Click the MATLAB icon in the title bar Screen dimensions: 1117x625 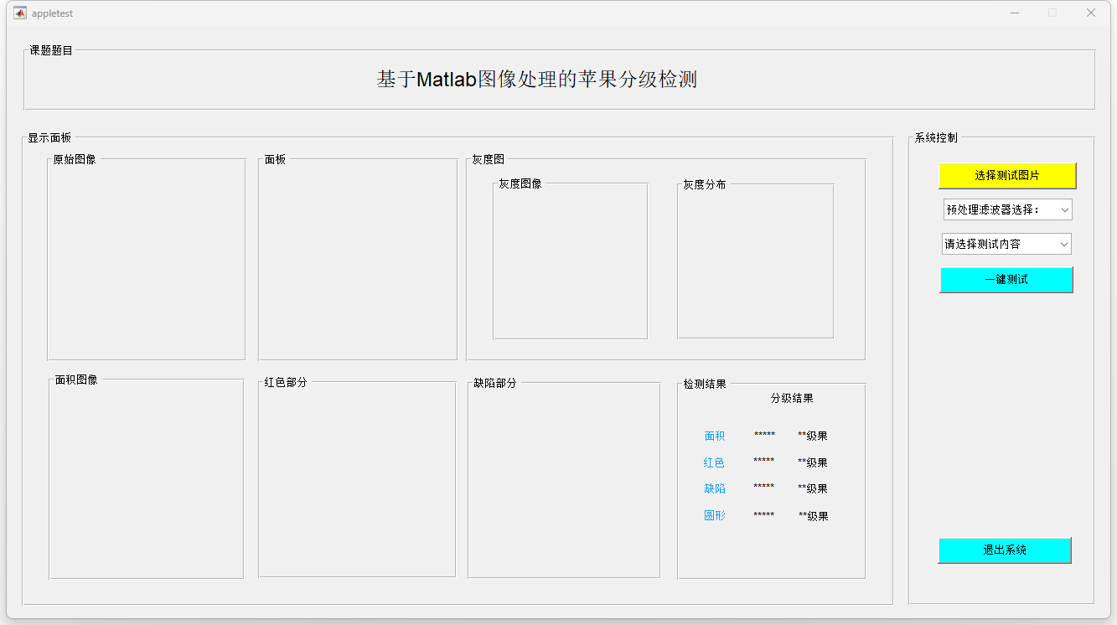[20, 13]
